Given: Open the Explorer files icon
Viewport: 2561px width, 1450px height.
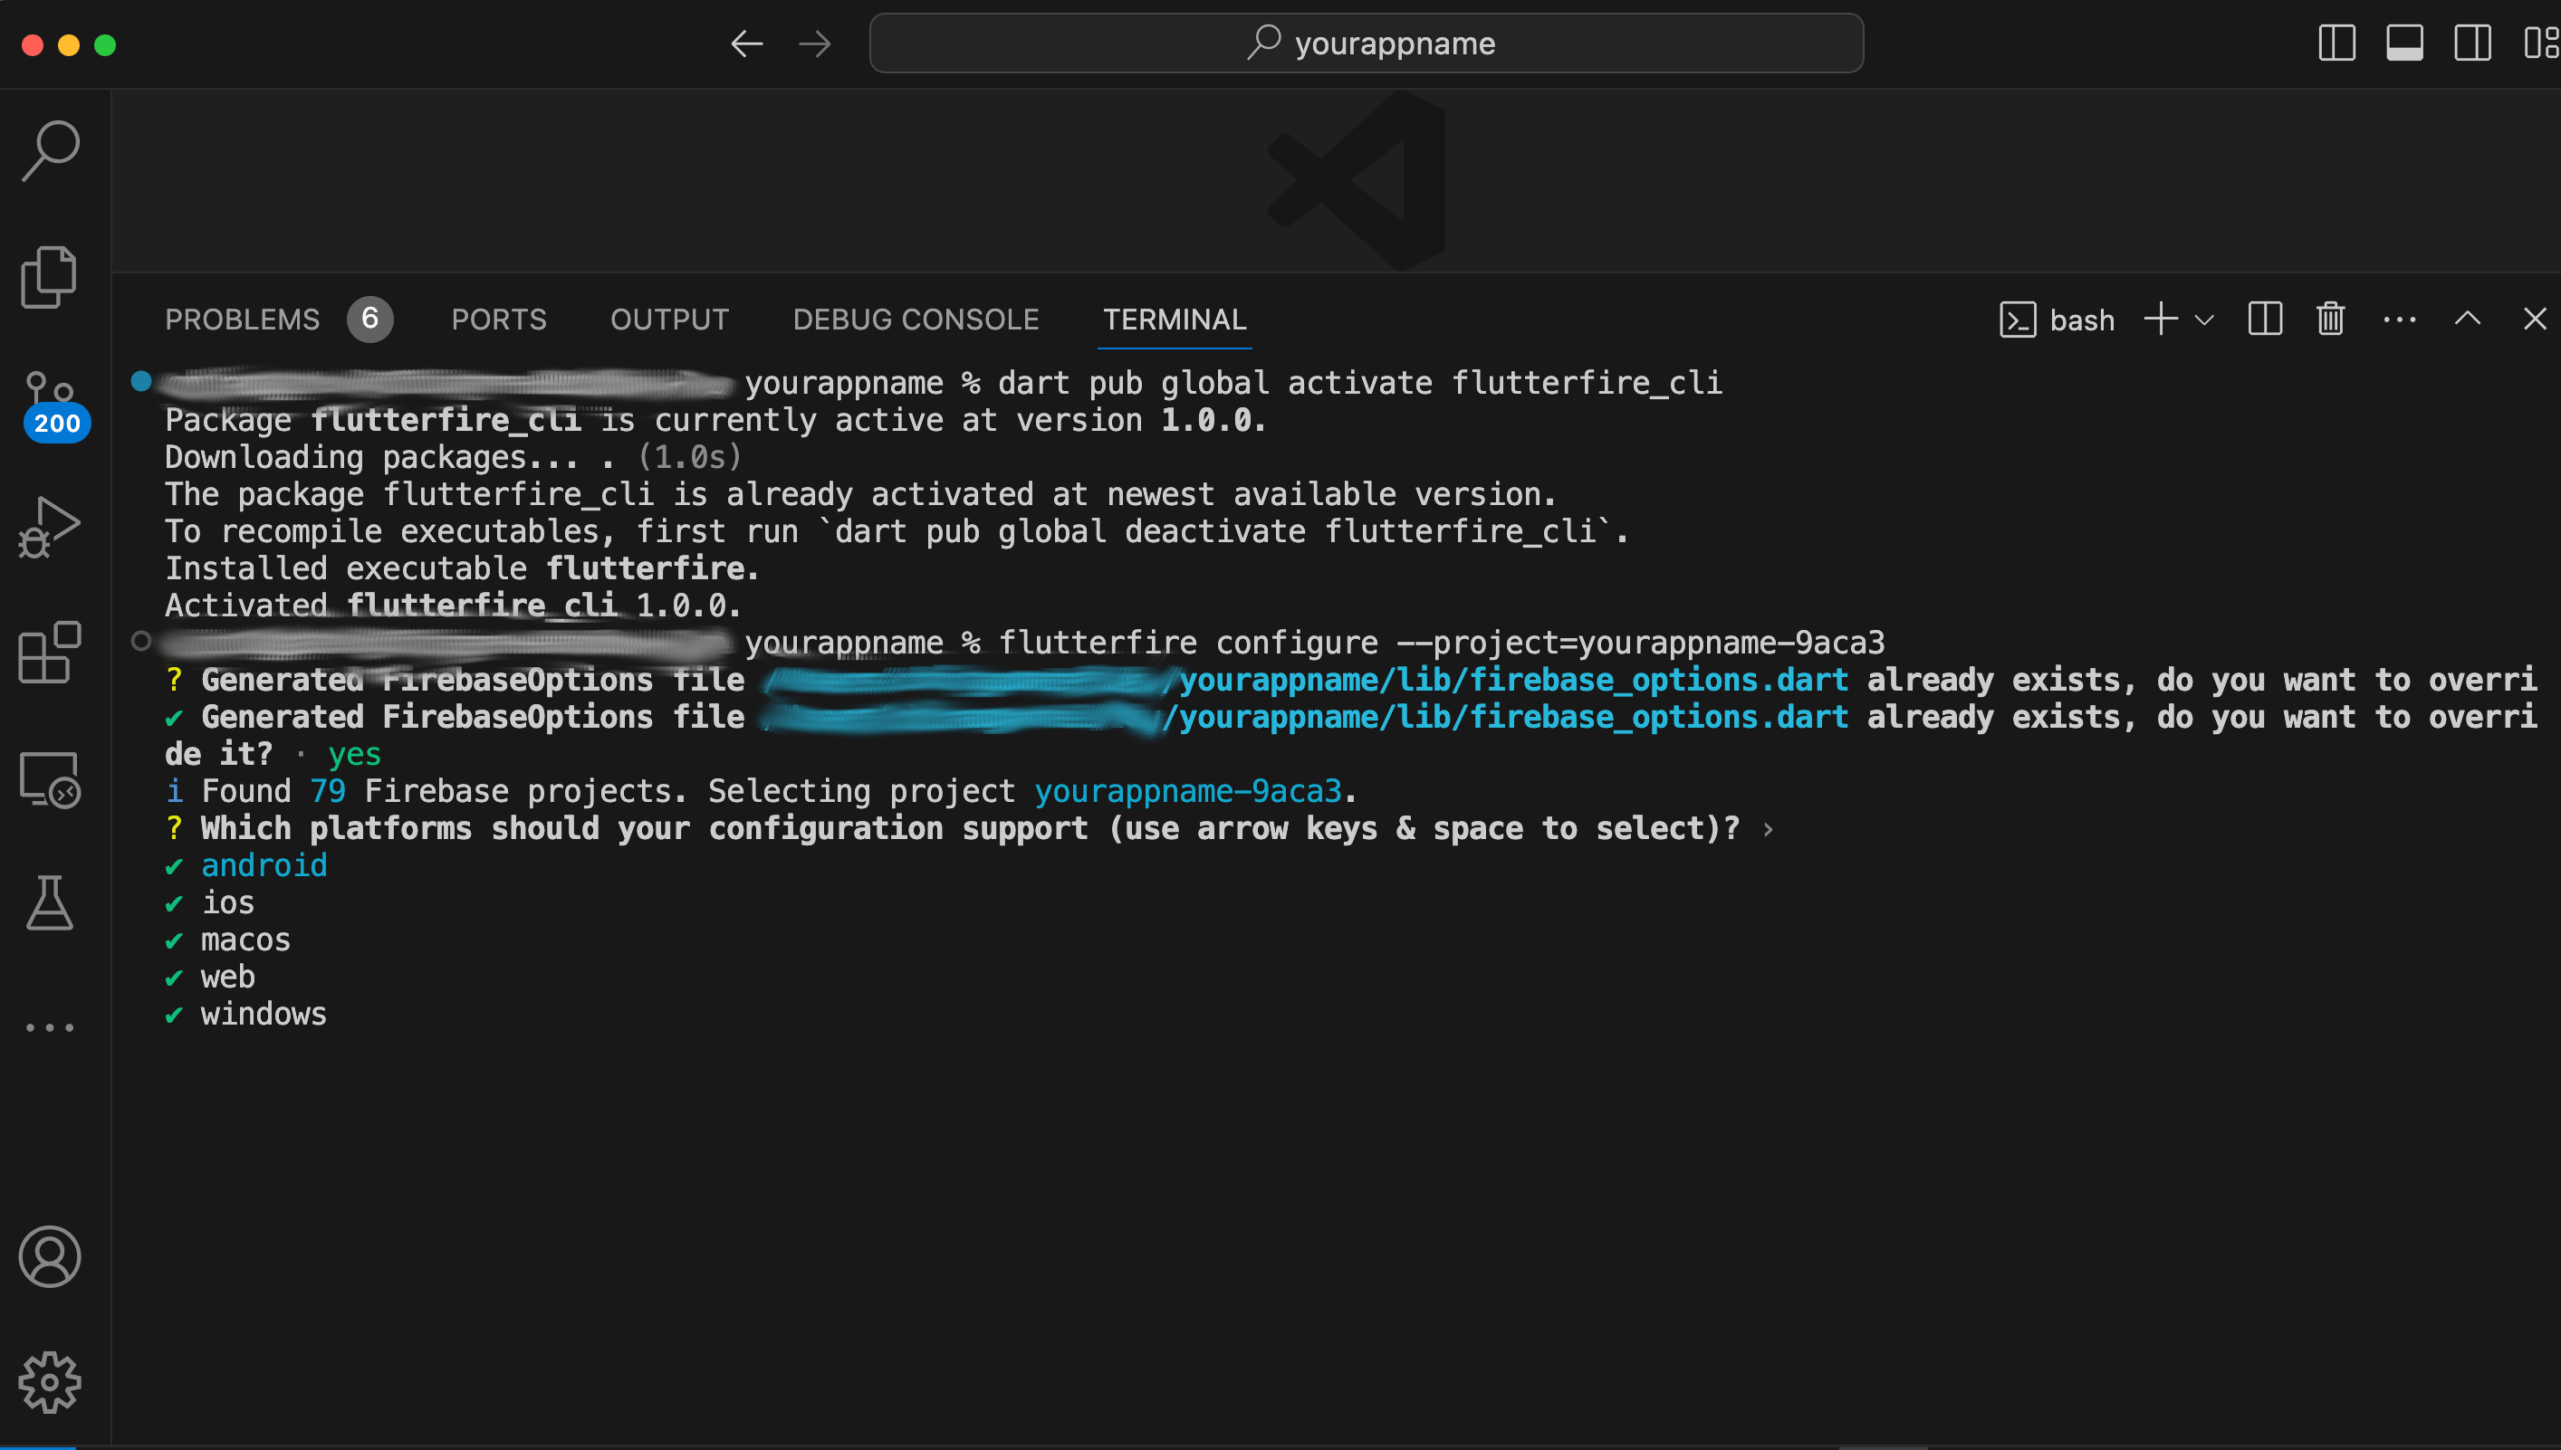Looking at the screenshot, I should (50, 276).
